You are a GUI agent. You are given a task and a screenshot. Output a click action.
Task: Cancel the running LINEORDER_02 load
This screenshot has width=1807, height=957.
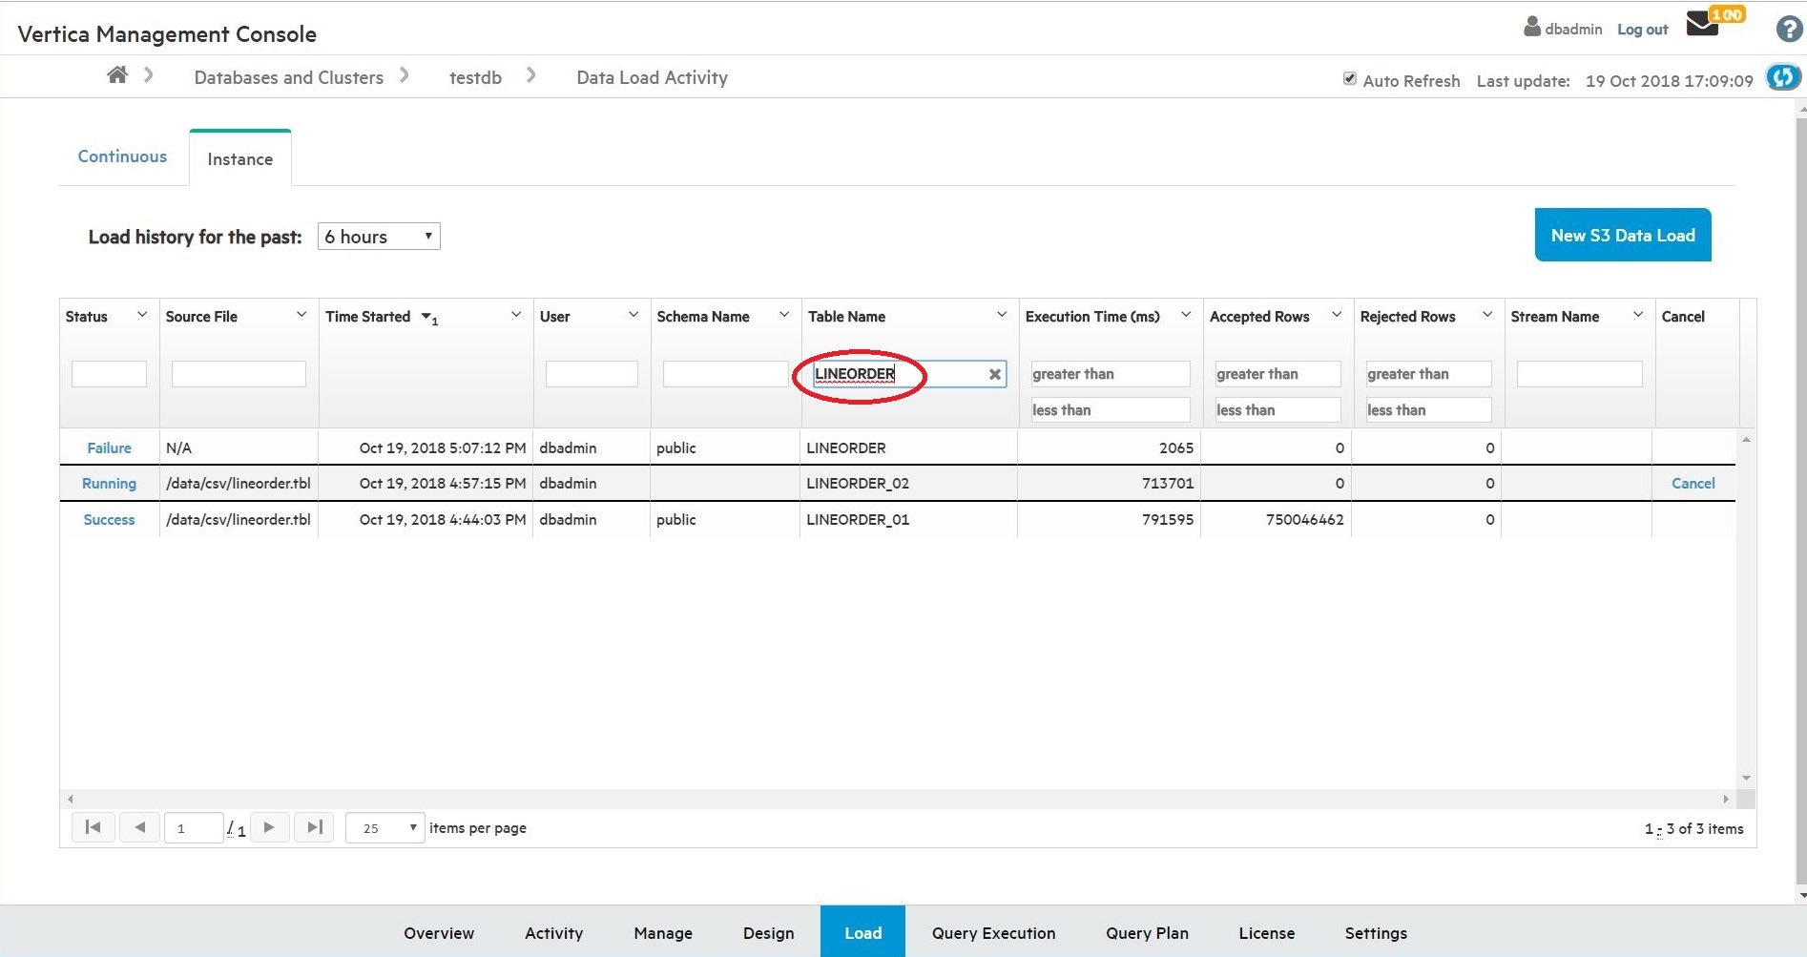tap(1693, 484)
